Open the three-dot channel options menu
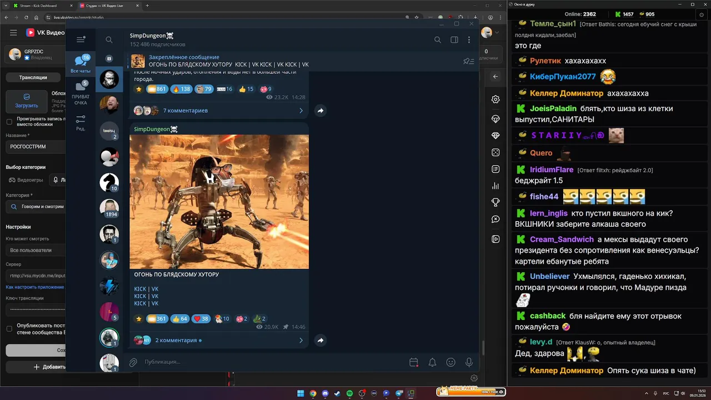This screenshot has width=711, height=400. [469, 39]
